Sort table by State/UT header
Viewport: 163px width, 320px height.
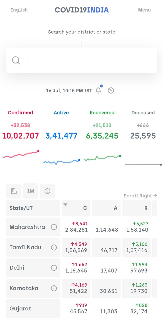tap(33, 208)
